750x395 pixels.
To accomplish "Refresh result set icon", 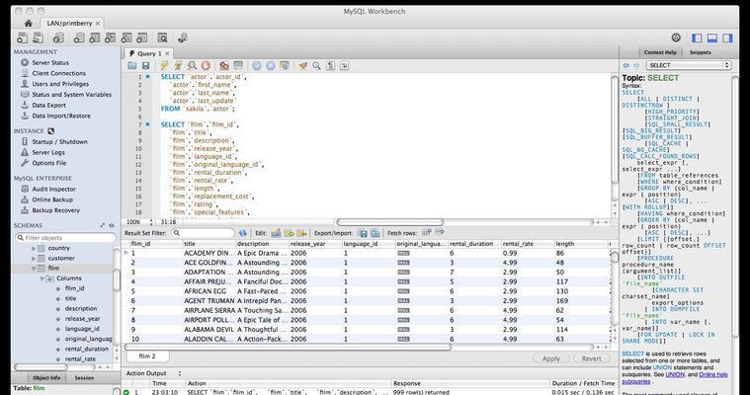I will tap(243, 233).
